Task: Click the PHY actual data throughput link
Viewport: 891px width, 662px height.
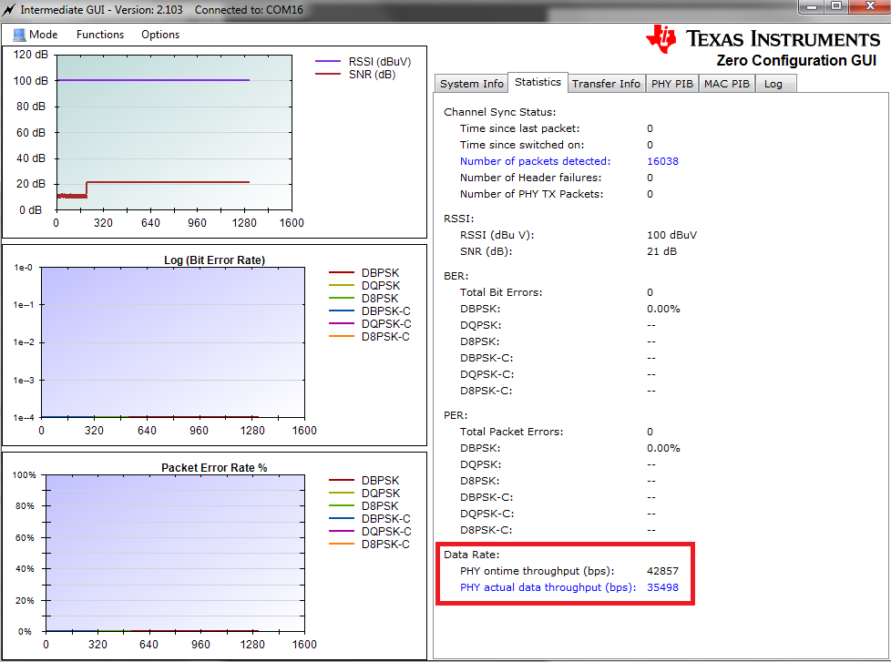Action: (548, 587)
